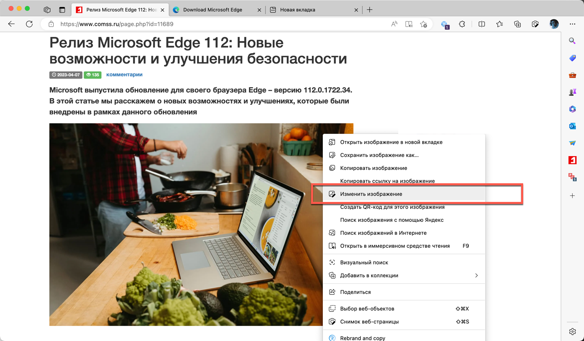Choose Изменить изображение

[x=404, y=194]
